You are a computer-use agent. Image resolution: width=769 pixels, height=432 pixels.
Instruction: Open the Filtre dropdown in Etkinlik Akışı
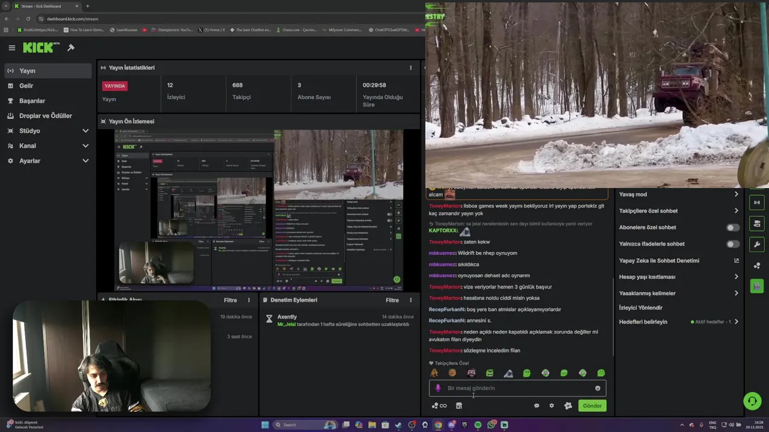pos(230,300)
